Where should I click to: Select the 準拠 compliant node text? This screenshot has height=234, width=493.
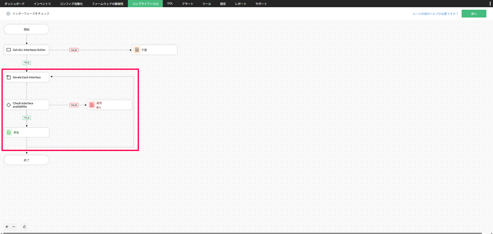[x=16, y=133]
